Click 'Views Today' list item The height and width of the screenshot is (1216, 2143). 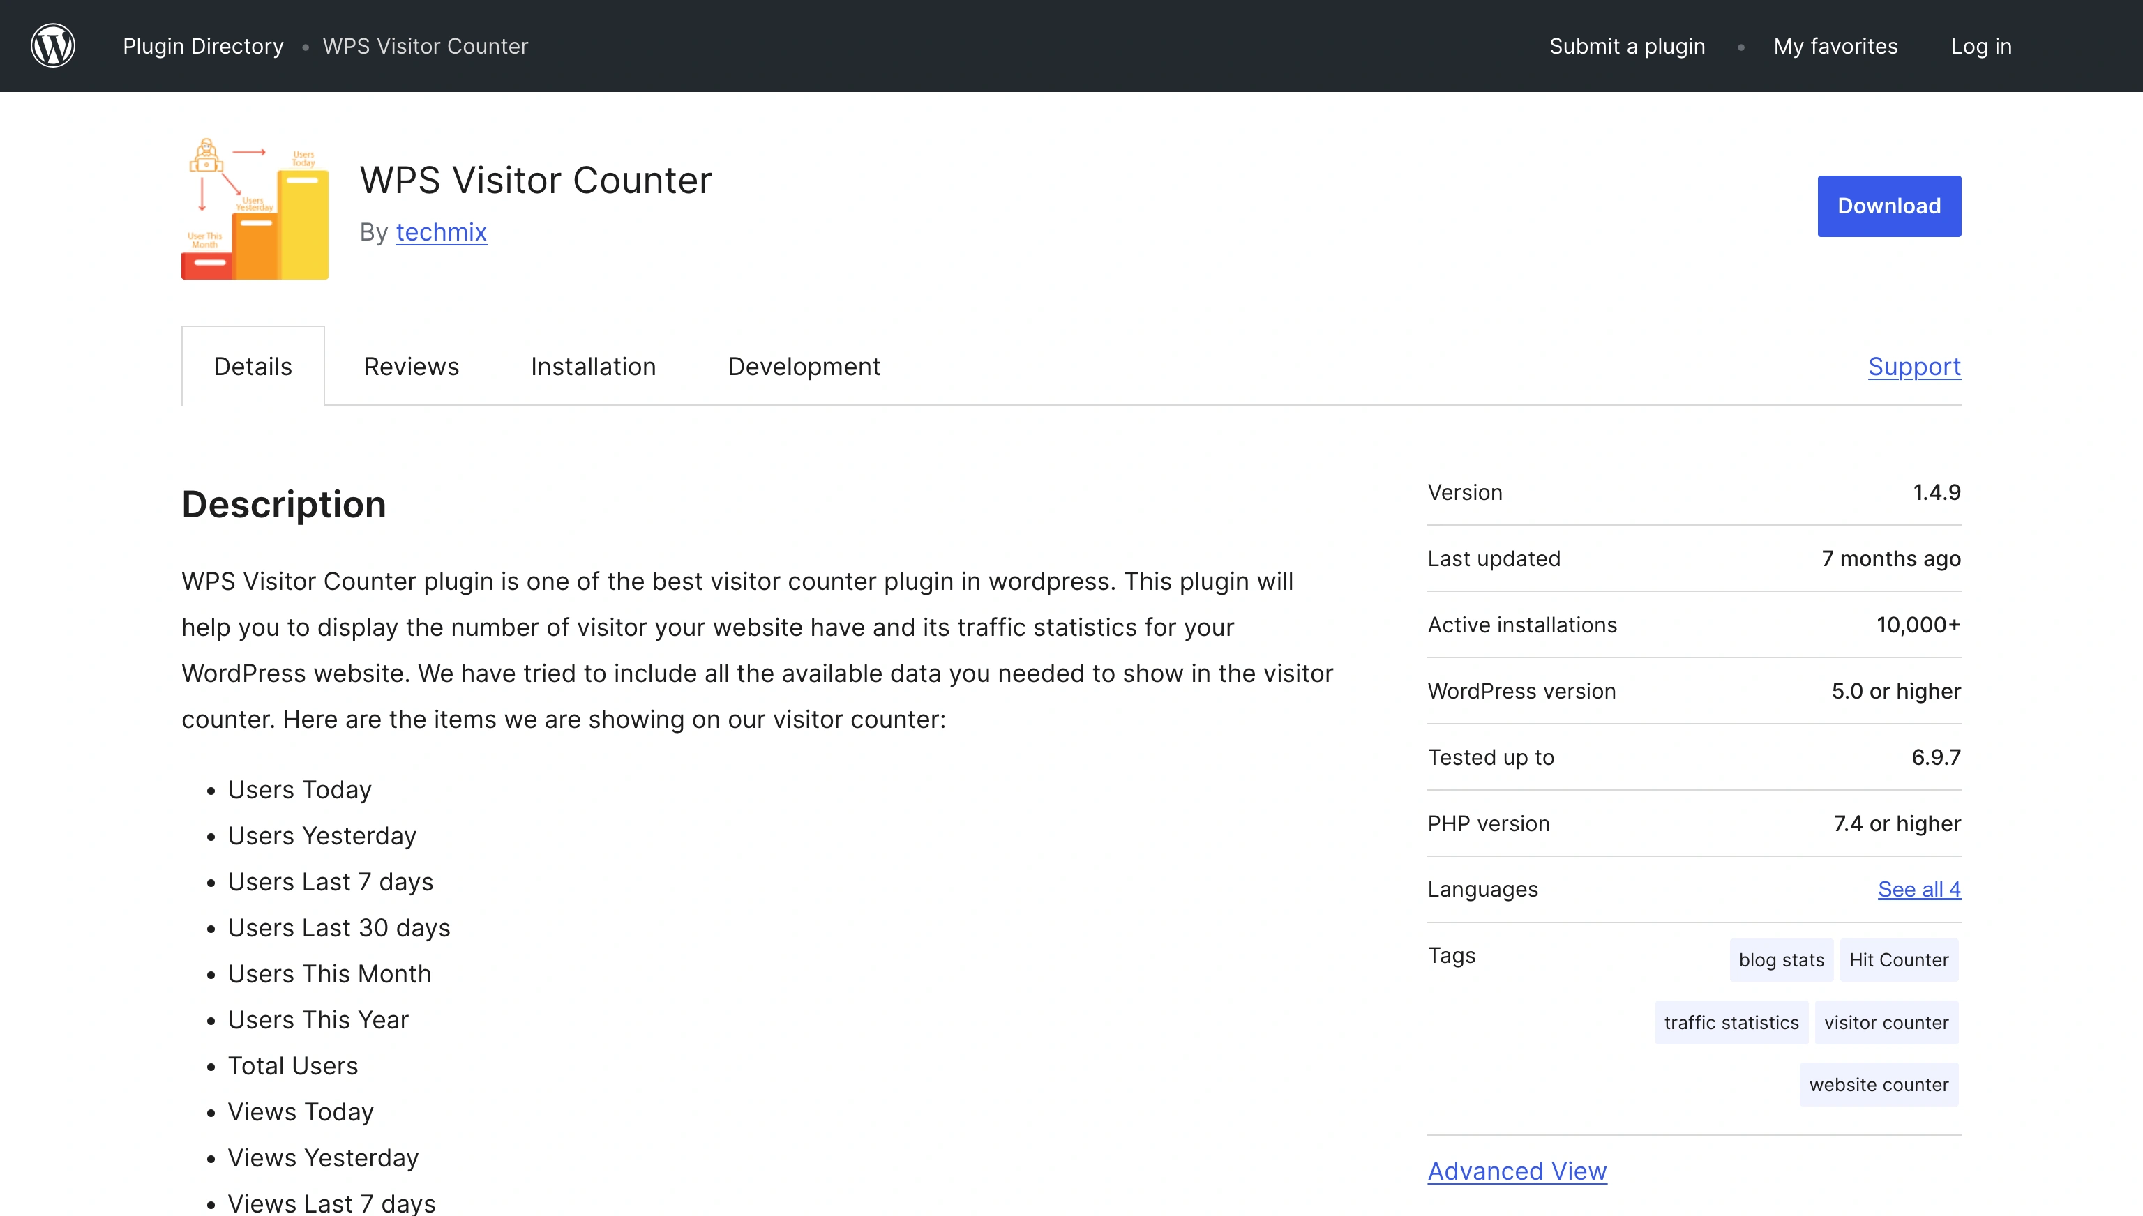click(x=301, y=1111)
